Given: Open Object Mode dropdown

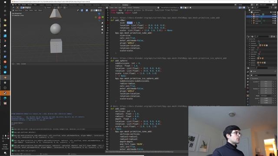Looking at the screenshot, I should pos(18,10).
